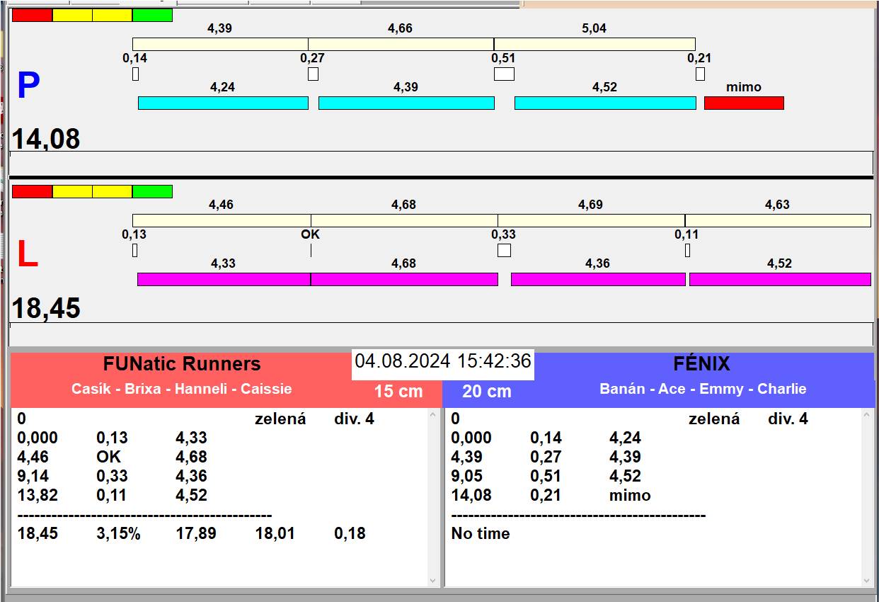Select the cream 4,68 bar in lane L
Screen dimensions: 879x602
point(404,220)
